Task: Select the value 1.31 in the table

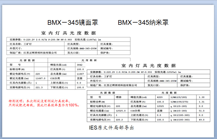Action: point(201,101)
